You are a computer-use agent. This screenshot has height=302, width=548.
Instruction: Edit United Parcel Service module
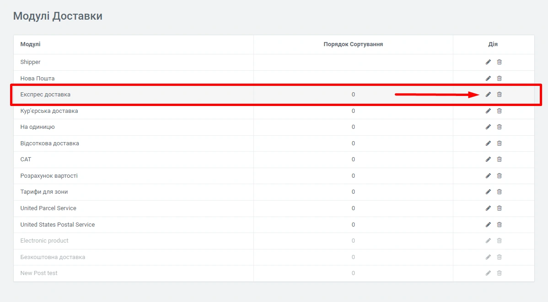(x=488, y=208)
